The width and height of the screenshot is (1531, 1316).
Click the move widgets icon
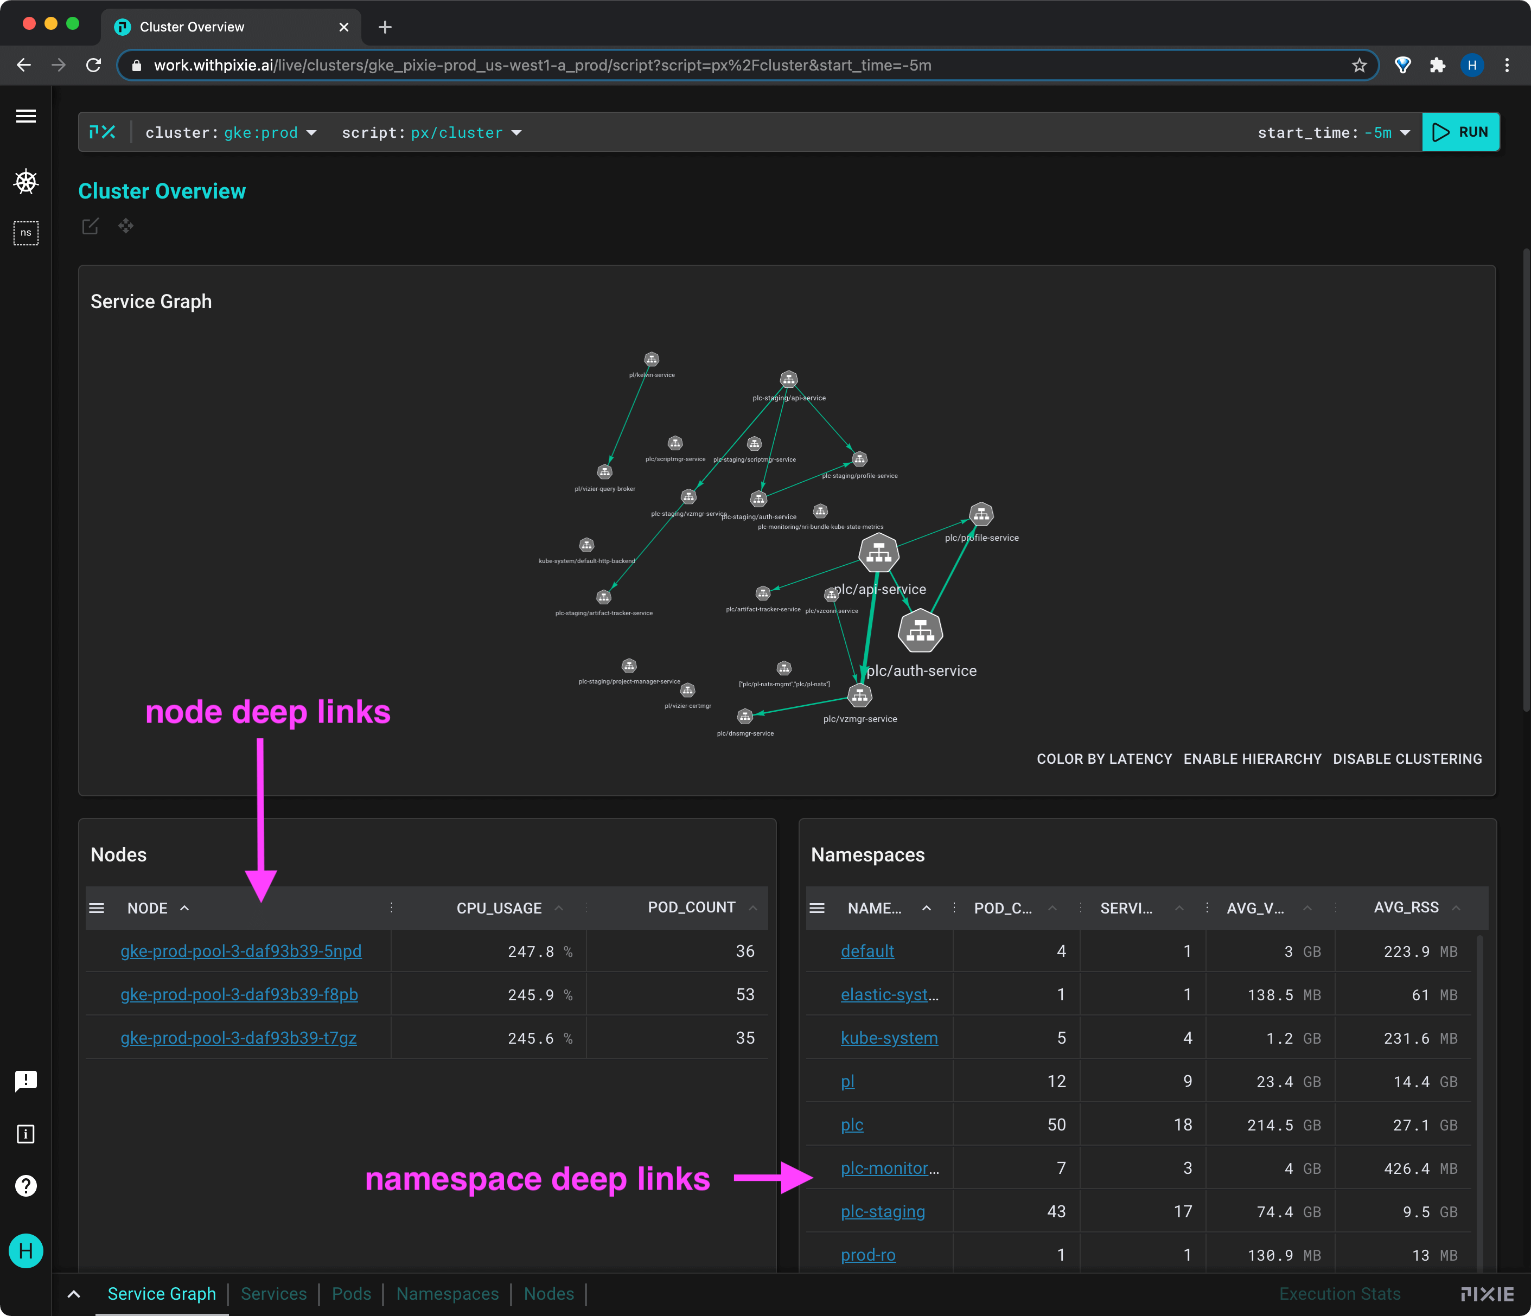(x=126, y=226)
